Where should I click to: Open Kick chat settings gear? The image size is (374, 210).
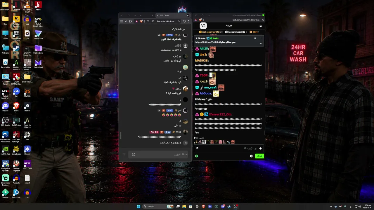tap(251, 156)
